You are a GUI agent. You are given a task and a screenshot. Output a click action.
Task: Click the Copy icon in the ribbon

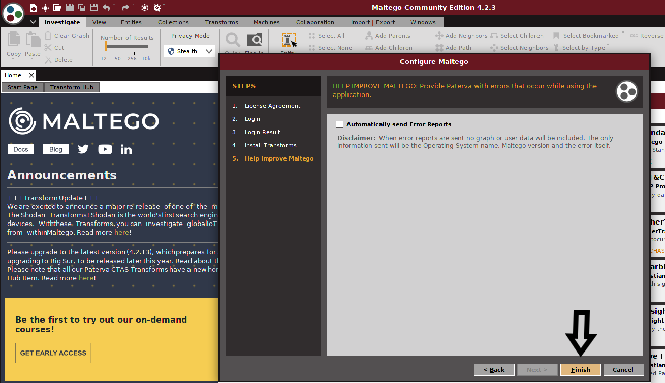[14, 39]
